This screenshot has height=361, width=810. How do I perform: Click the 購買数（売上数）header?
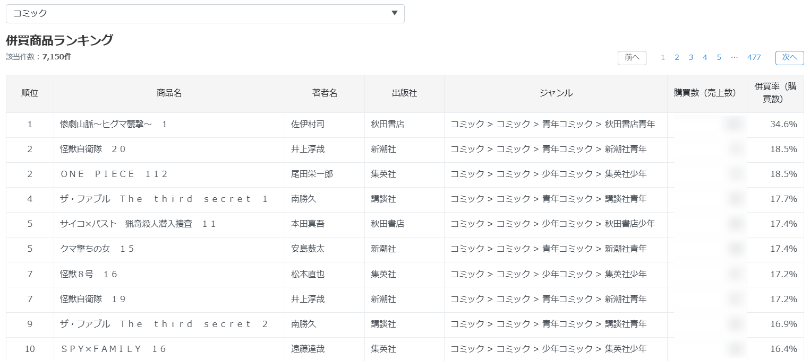[x=707, y=93]
